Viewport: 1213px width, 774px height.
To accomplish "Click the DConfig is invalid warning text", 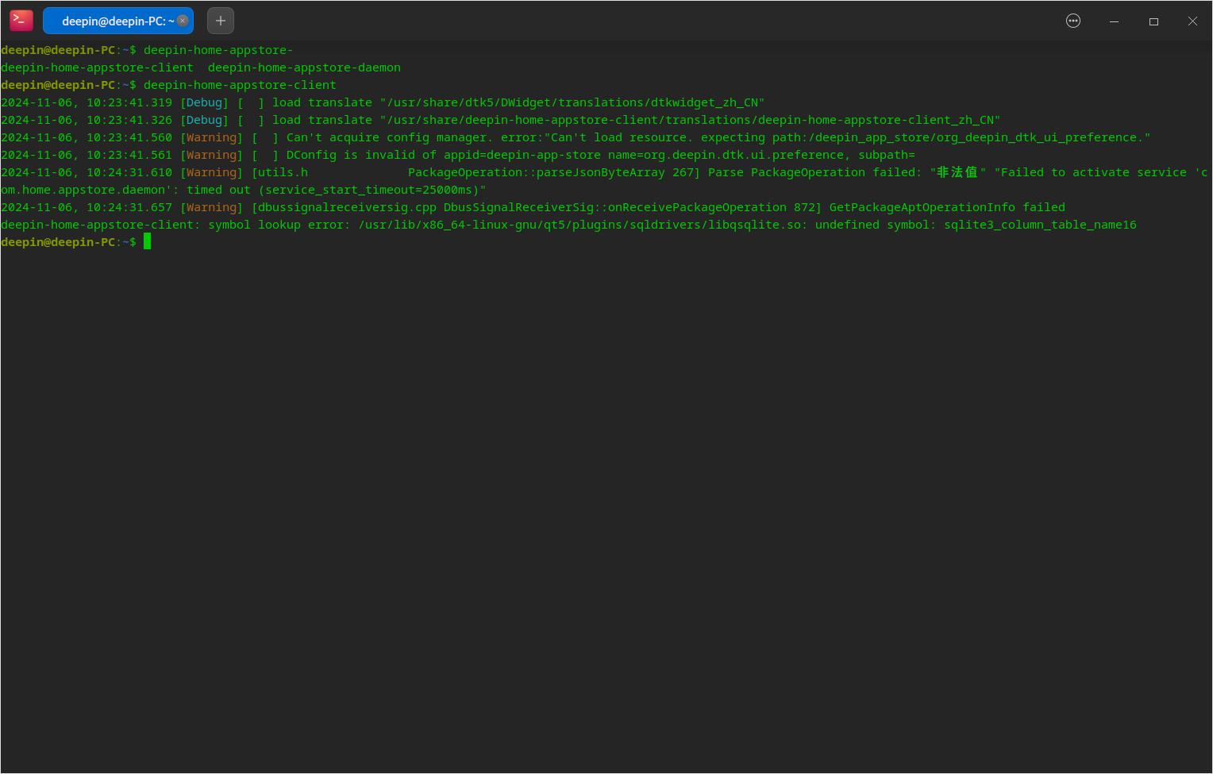I will coord(600,155).
